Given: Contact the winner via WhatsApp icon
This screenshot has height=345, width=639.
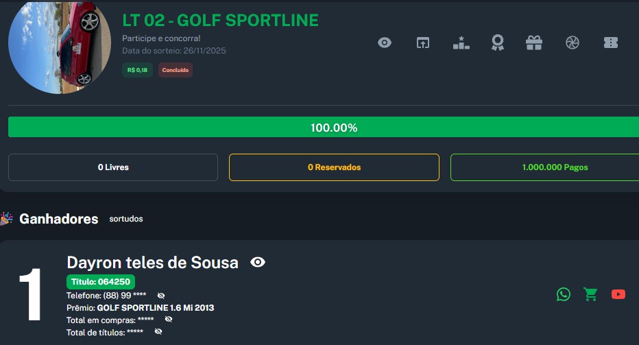Looking at the screenshot, I should click(564, 294).
